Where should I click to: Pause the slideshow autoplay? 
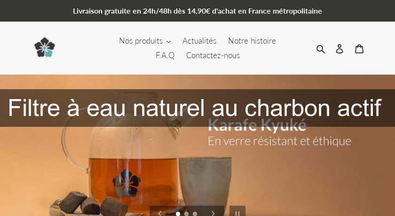[237, 212]
